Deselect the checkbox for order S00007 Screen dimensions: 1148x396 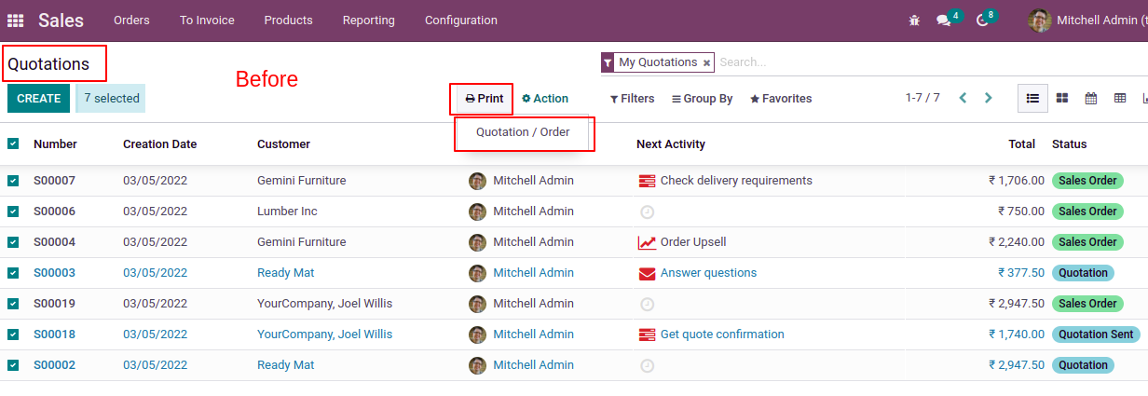point(13,181)
